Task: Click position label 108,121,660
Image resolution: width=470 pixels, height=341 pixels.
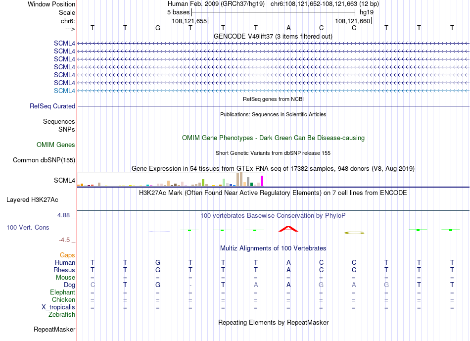Action: coord(352,21)
